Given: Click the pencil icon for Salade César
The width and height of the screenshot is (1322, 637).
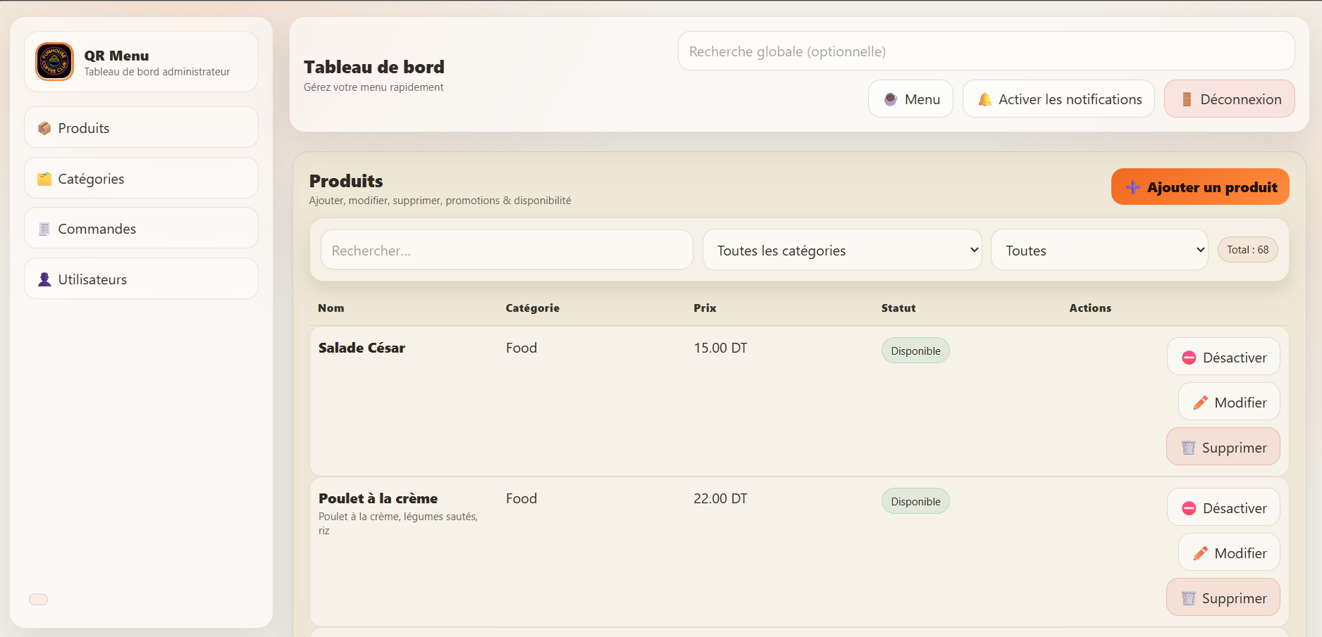Looking at the screenshot, I should (1200, 403).
